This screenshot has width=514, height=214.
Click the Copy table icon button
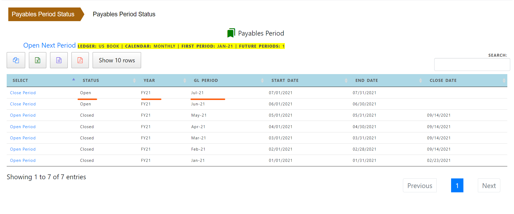[x=16, y=60]
